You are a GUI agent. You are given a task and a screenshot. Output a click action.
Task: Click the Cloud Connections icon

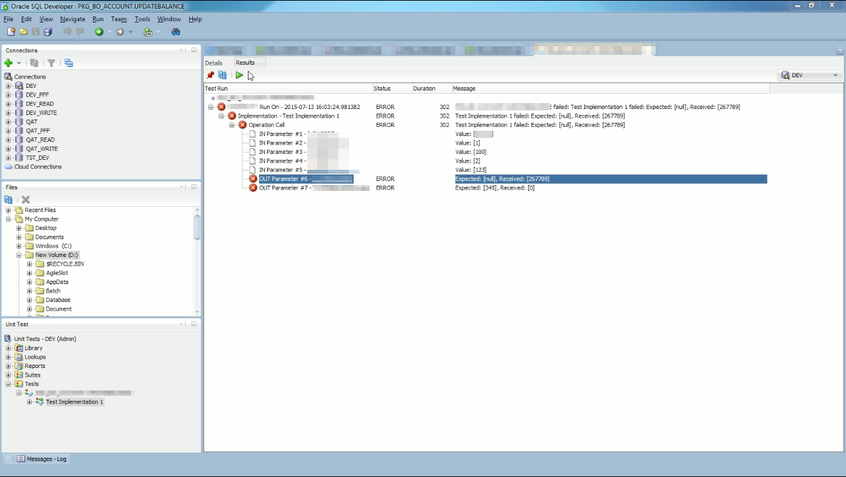pos(9,166)
